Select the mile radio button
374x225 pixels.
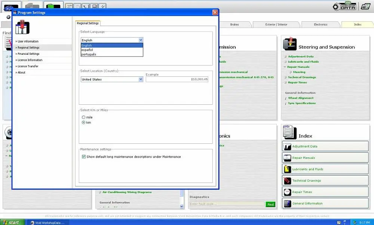pos(83,117)
